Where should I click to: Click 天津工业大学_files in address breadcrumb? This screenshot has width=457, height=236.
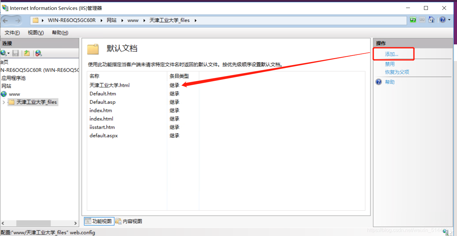[169, 20]
